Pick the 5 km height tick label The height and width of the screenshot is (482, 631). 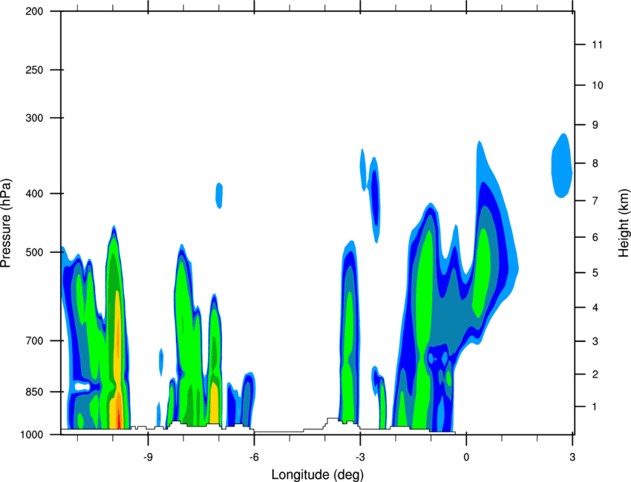595,273
